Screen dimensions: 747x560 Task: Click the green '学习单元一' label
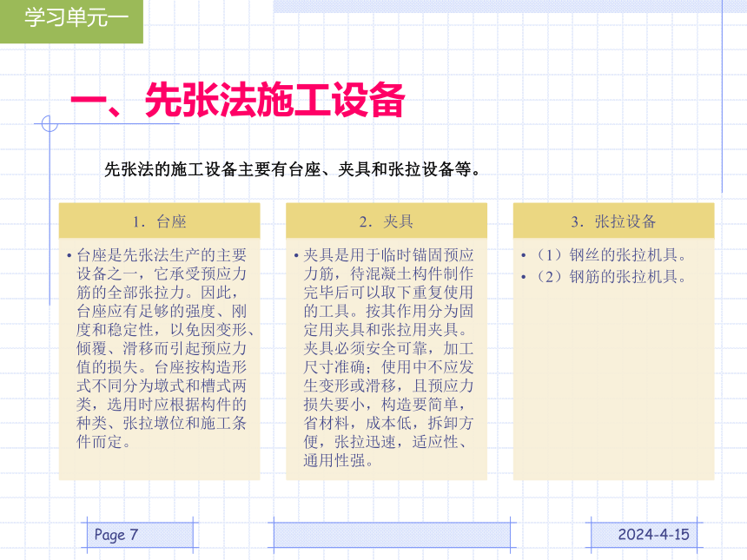tap(71, 21)
